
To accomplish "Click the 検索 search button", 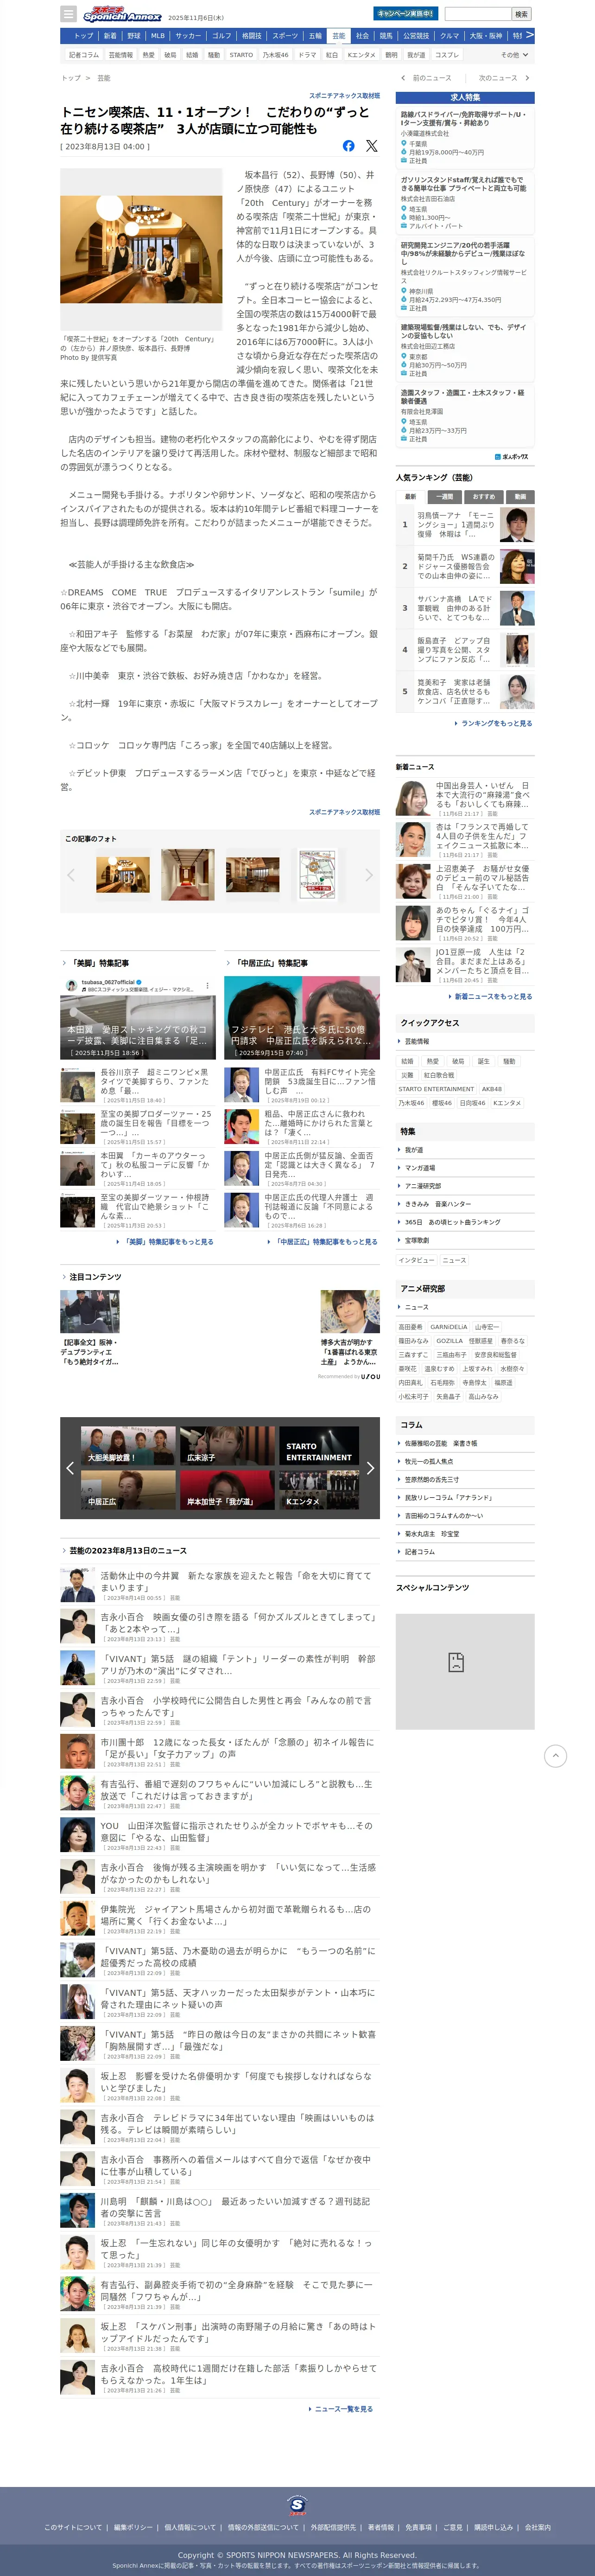I will point(521,14).
